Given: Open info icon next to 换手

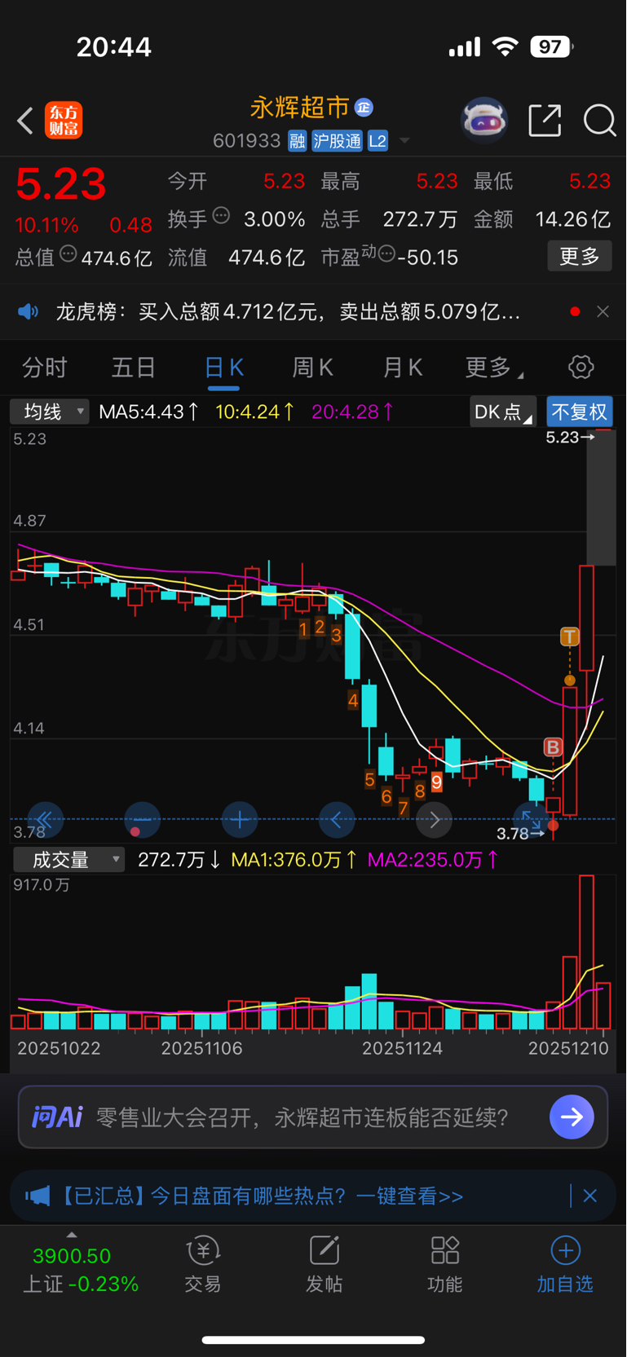Looking at the screenshot, I should coord(222,216).
